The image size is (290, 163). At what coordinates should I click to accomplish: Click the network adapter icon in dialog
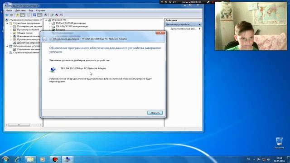[53, 70]
